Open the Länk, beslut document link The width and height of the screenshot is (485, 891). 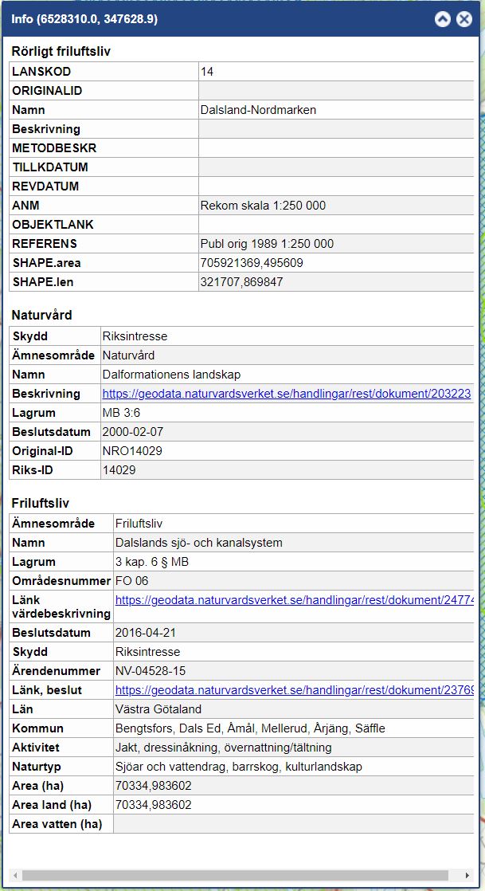pyautogui.click(x=295, y=690)
